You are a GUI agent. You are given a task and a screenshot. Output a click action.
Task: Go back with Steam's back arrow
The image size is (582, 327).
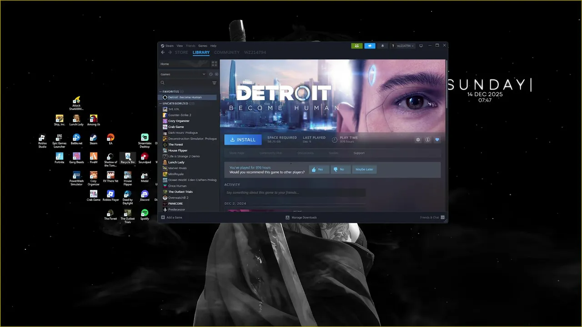click(163, 52)
